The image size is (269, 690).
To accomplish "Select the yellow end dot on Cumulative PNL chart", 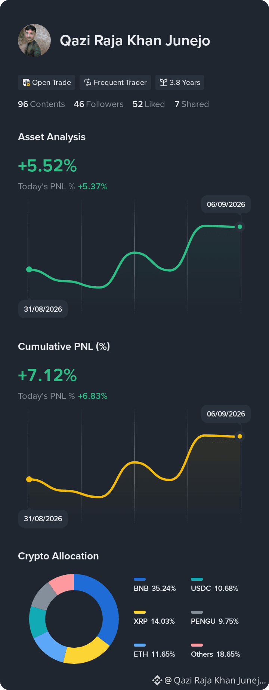I will click(x=240, y=436).
